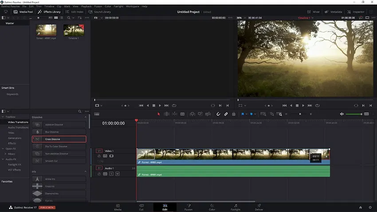Select Audio Transitions in Toolbox

coord(18,127)
